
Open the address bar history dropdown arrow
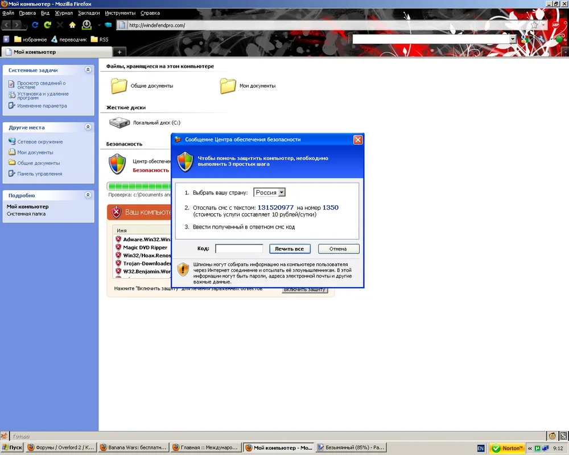tap(543, 25)
